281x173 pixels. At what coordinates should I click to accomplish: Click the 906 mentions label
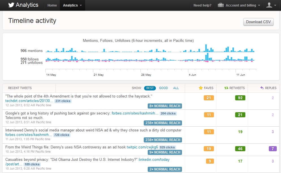click(x=31, y=51)
